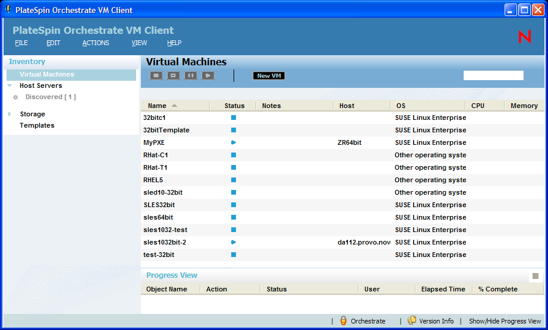Image resolution: width=548 pixels, height=330 pixels.
Task: Click the second toolbar icon with hollow square
Action: [x=173, y=76]
